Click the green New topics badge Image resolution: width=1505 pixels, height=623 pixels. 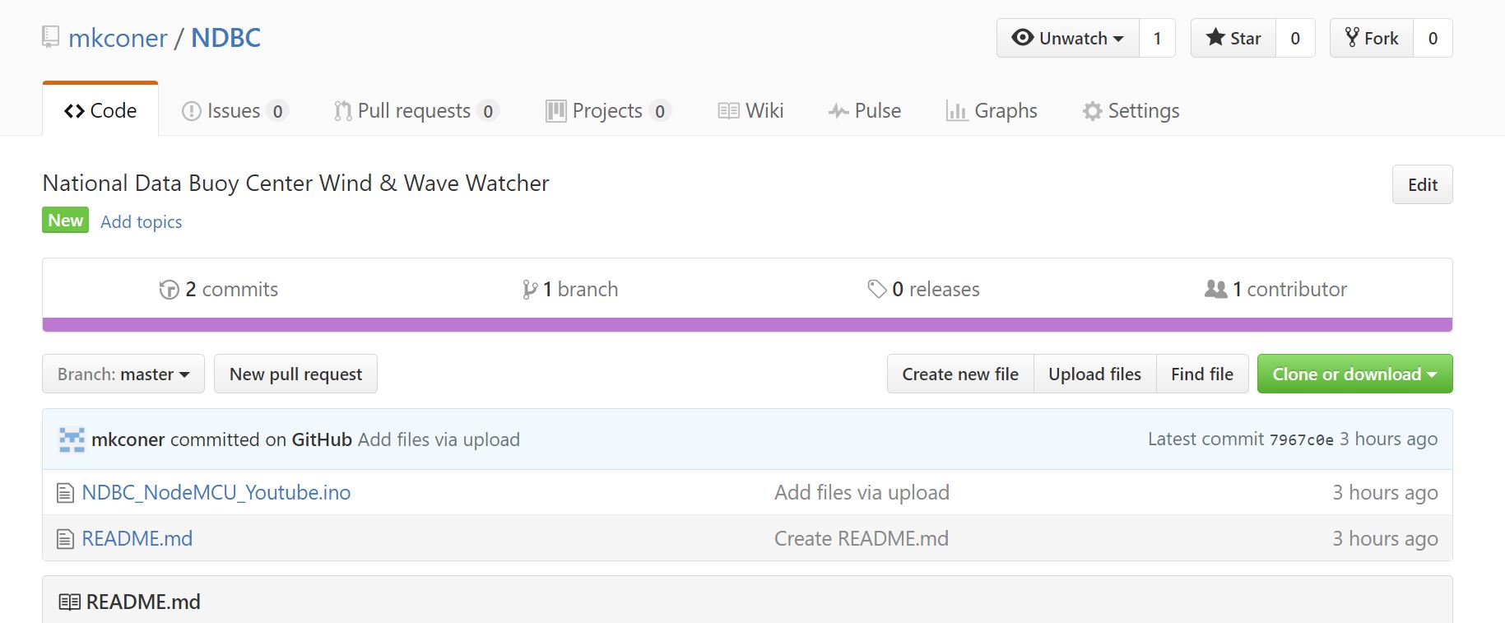tap(66, 221)
